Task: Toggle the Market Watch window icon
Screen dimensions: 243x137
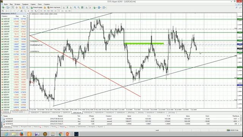Action: pos(13,8)
